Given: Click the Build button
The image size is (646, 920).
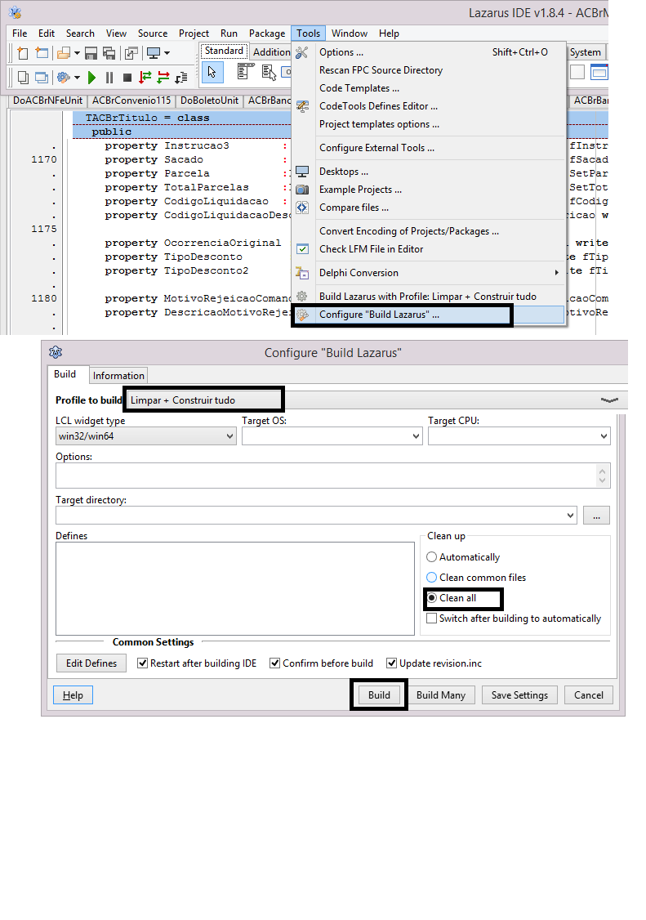Looking at the screenshot, I should [379, 695].
